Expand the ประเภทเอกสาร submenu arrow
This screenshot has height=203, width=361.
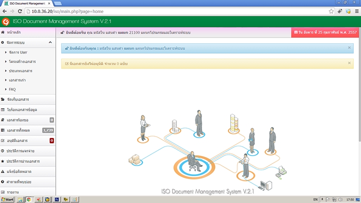pyautogui.click(x=6, y=71)
